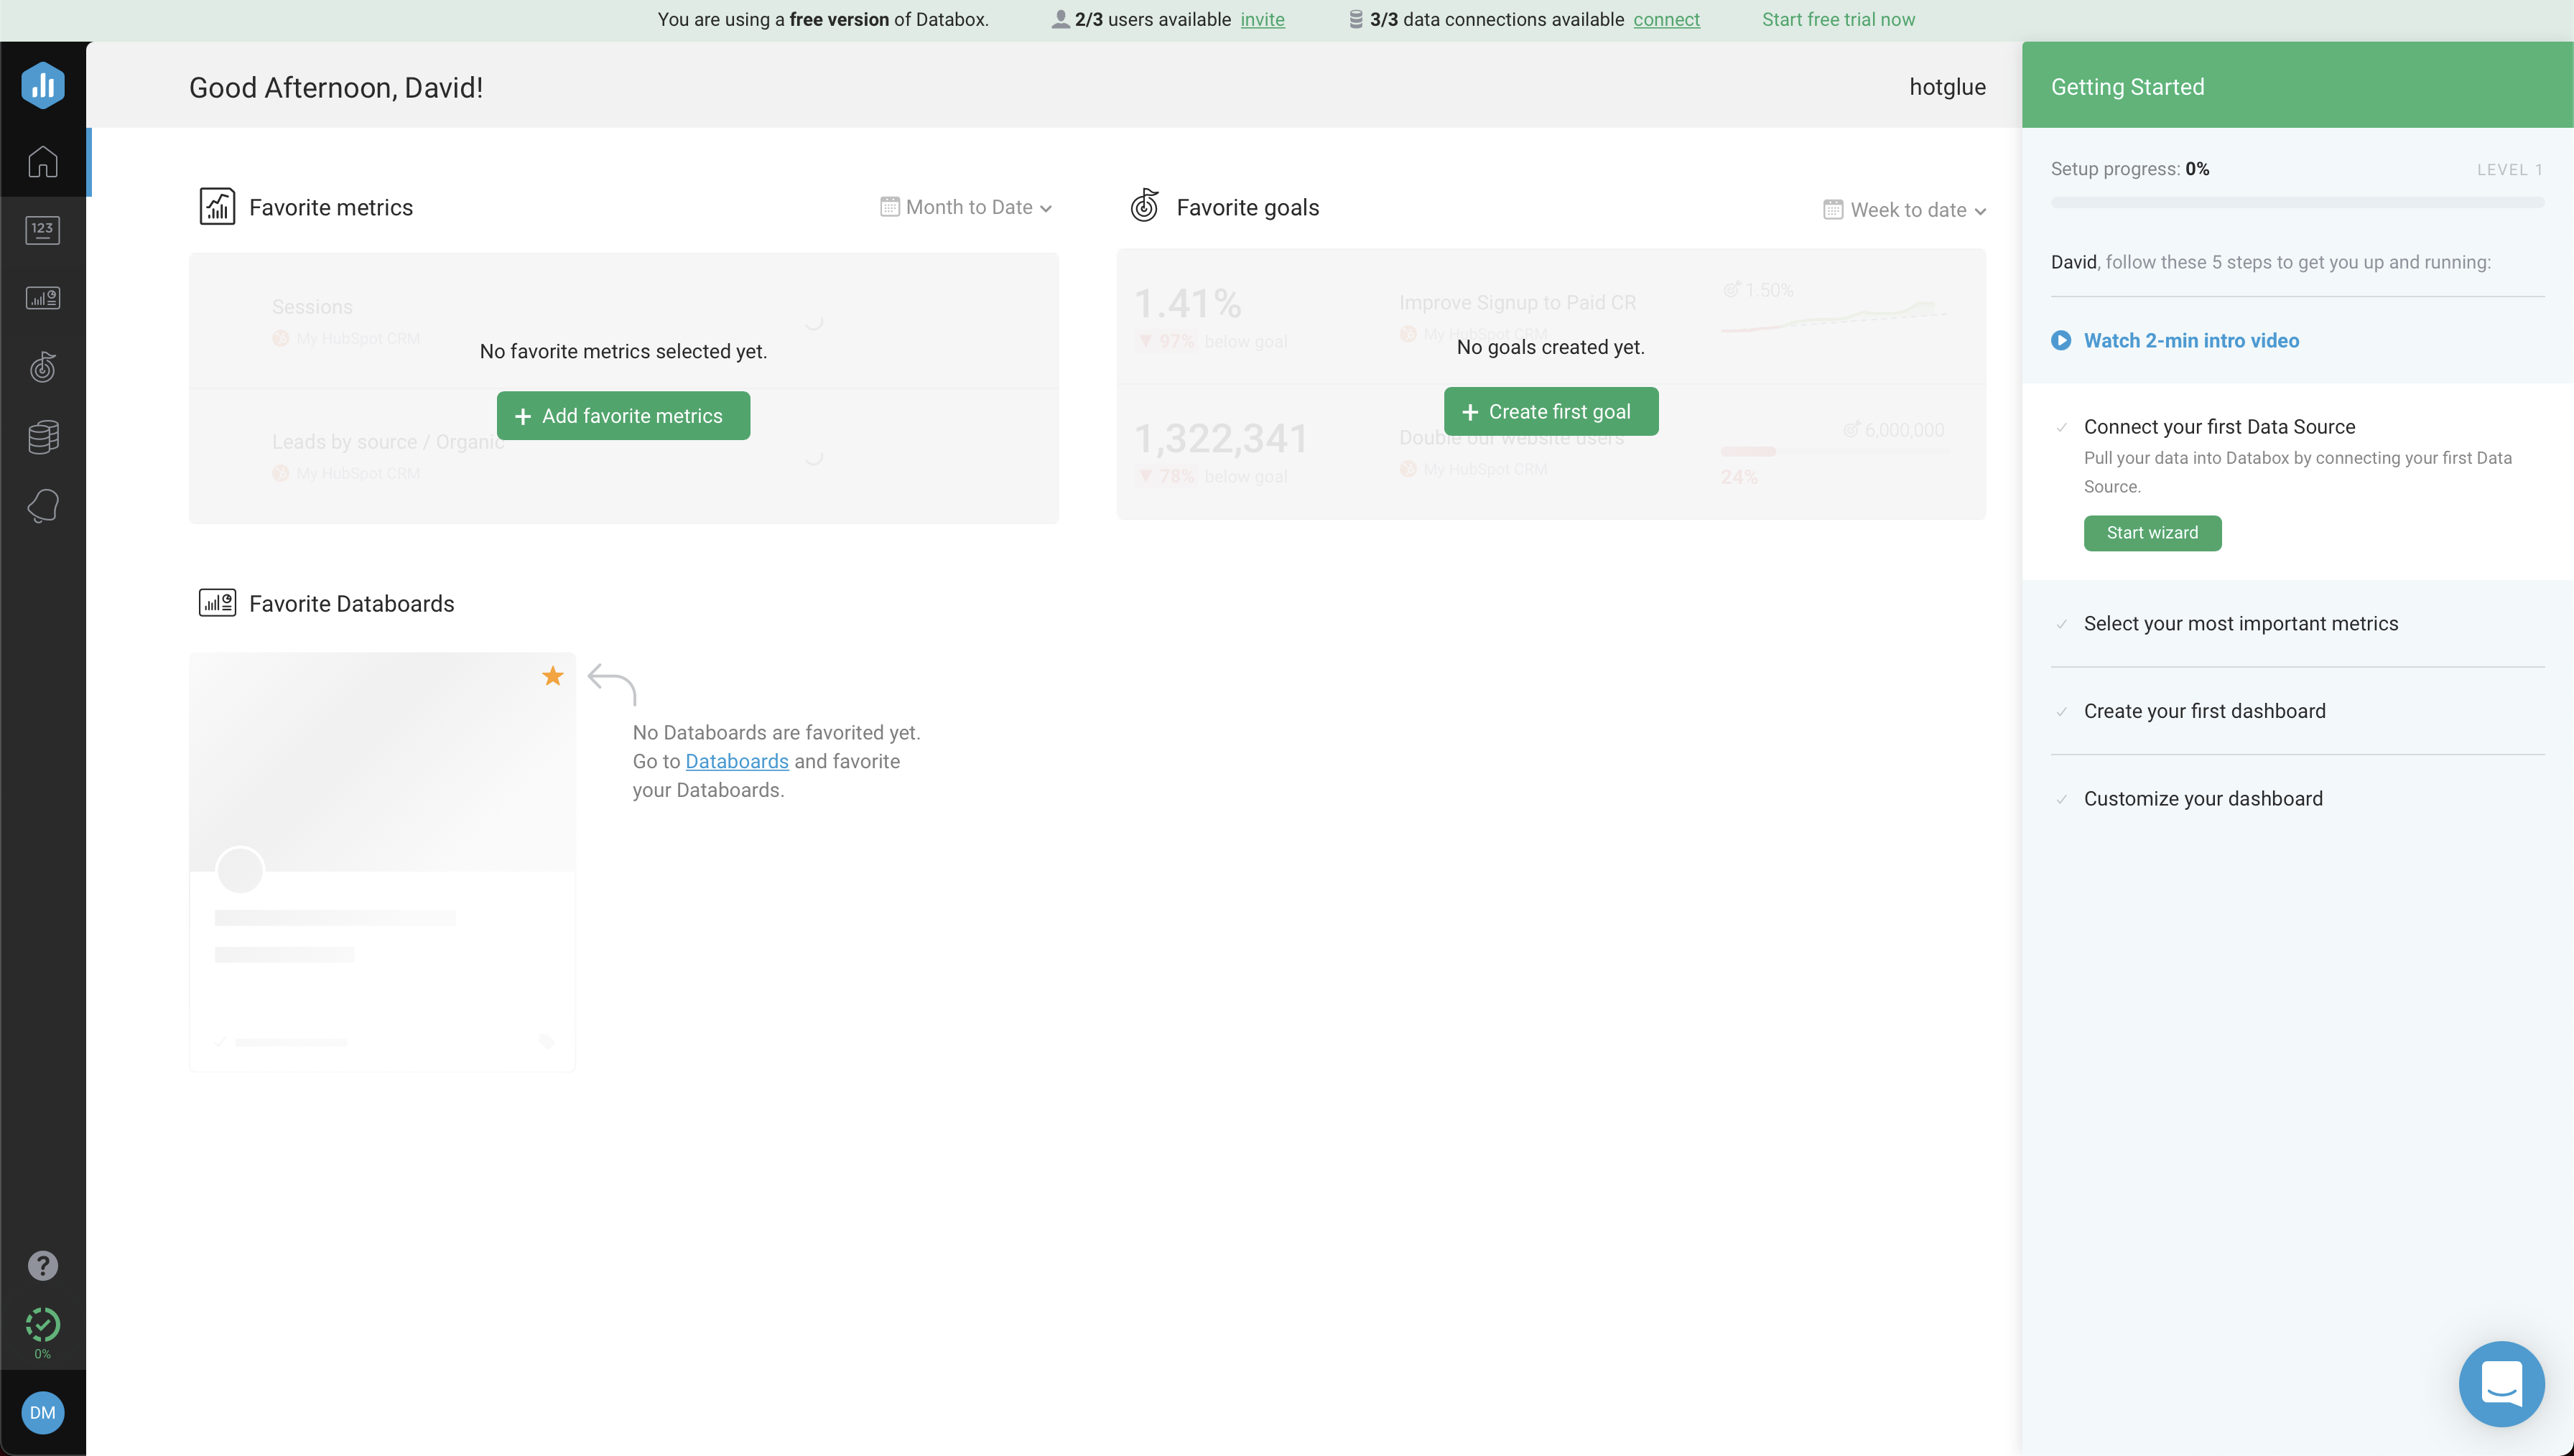This screenshot has width=2574, height=1456.
Task: Open the Month to Date dropdown
Action: click(x=966, y=207)
